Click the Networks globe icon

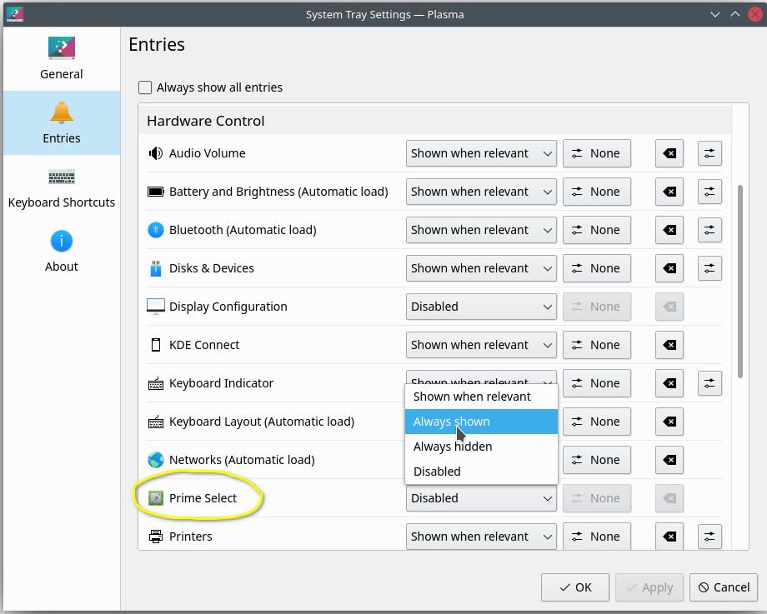pos(156,460)
